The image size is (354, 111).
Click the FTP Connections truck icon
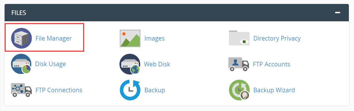pyautogui.click(x=21, y=90)
